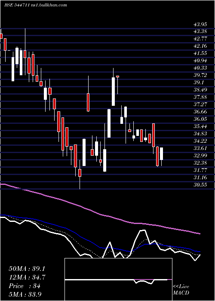The image size is (215, 301).
Task: Click inside the MACD indicator panel
Action: click(x=118, y=279)
